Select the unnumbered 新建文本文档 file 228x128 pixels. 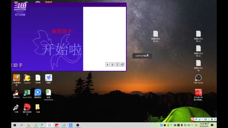(198, 66)
